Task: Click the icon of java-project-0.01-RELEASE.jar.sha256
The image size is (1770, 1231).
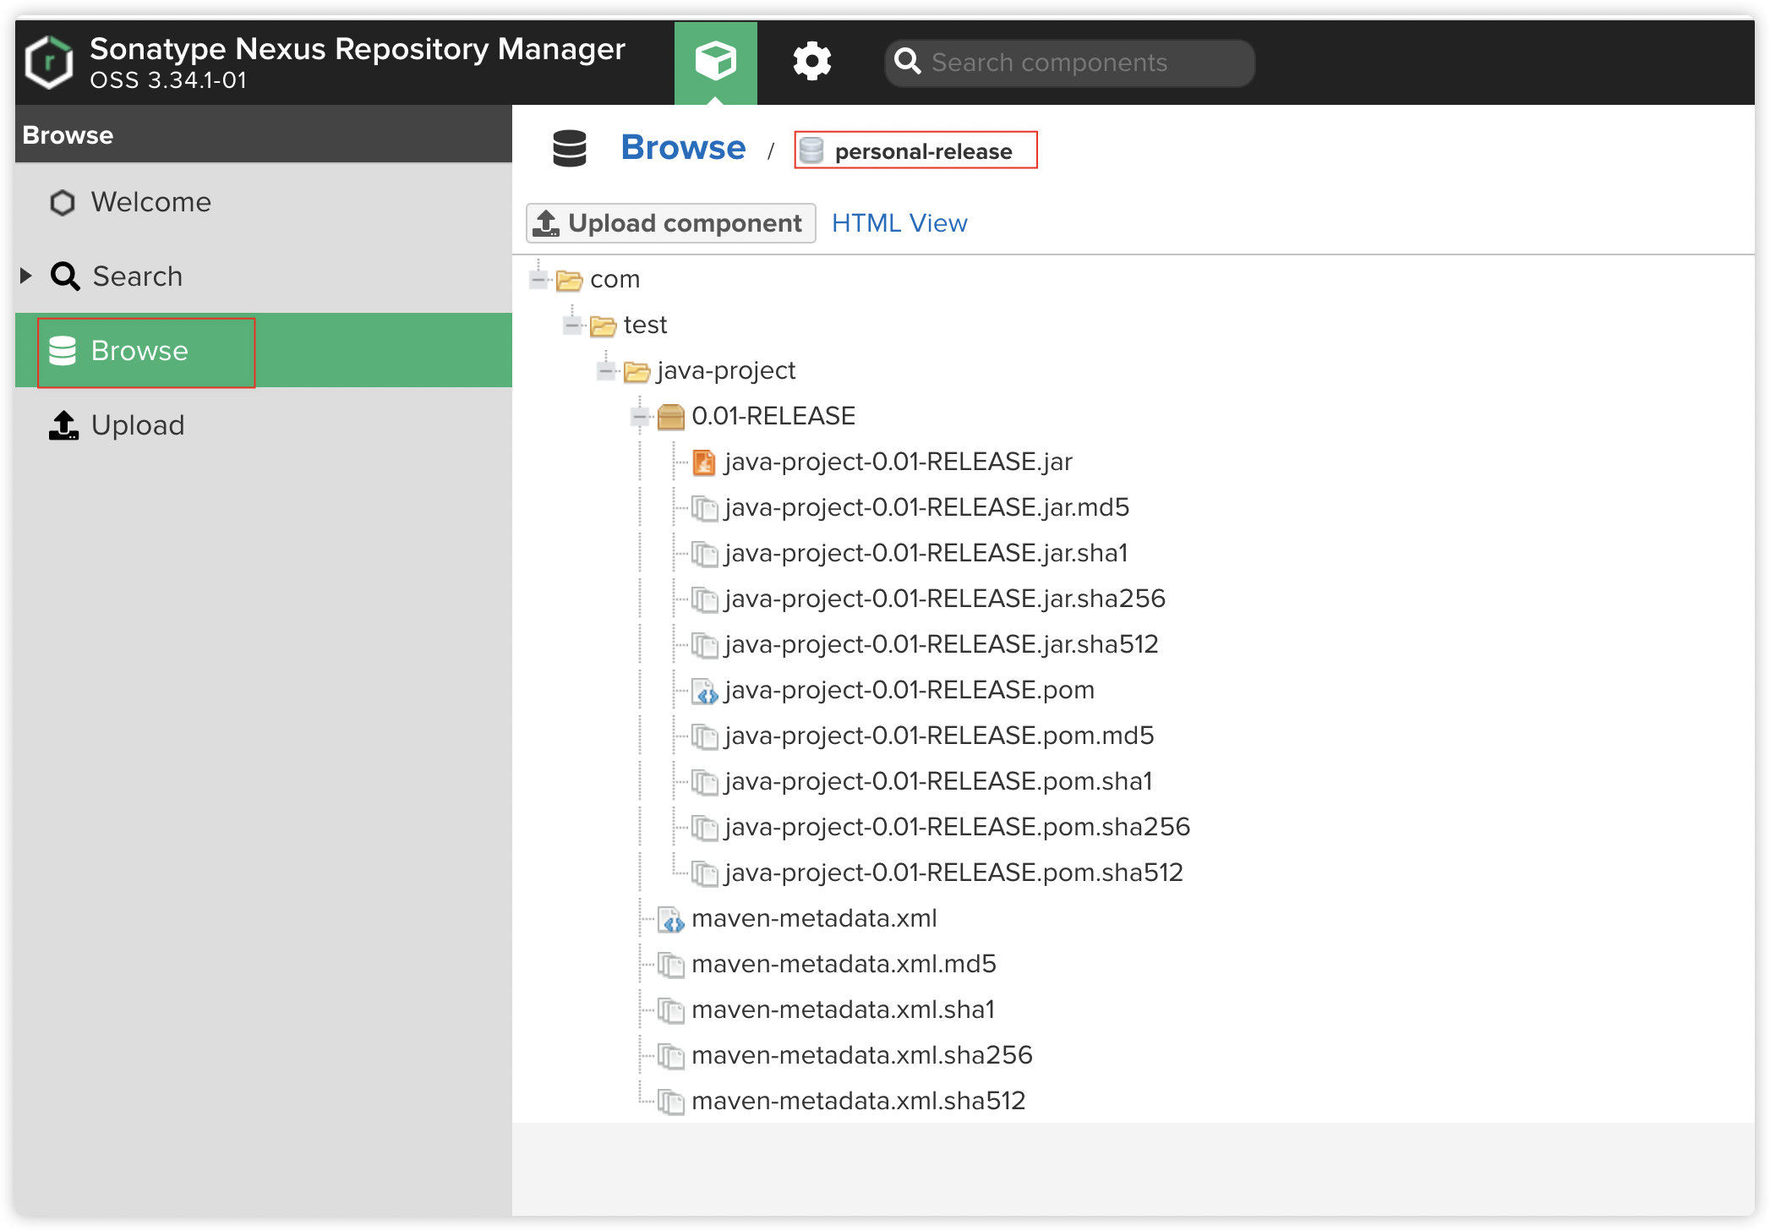Action: 704,599
